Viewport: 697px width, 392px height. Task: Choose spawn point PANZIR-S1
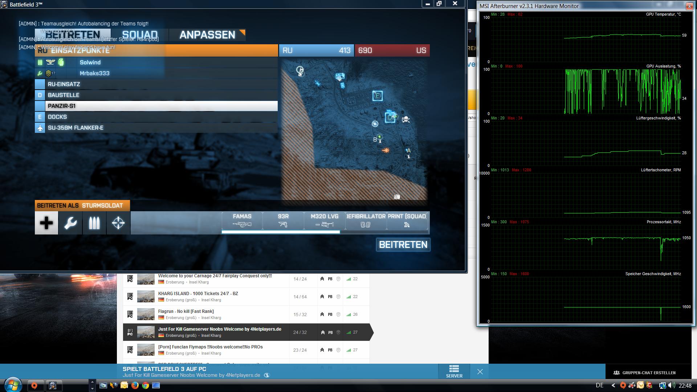pyautogui.click(x=156, y=106)
